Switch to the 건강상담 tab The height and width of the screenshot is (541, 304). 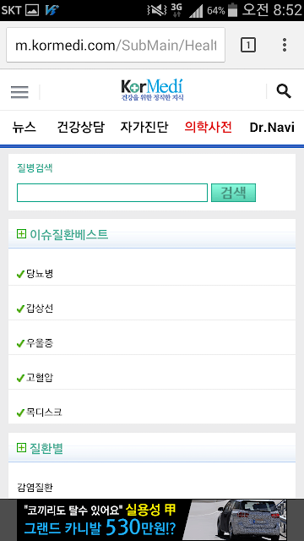[x=80, y=128]
